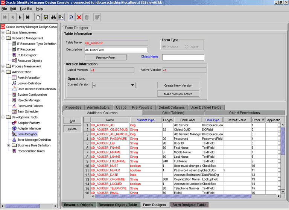Switch to the Object Permissions tab

244,113
